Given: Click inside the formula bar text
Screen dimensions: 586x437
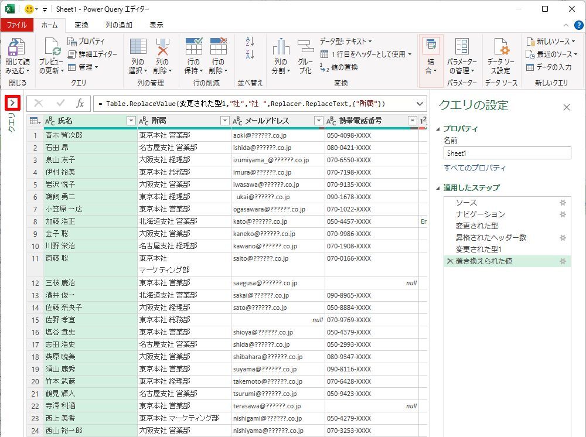Looking at the screenshot, I should click(x=242, y=104).
